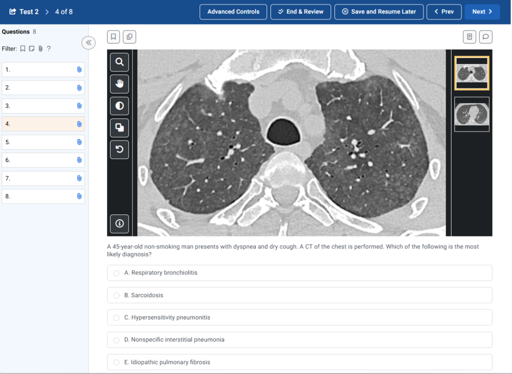Choose answer C. Hypersensitivity pneumonitis

tap(116, 317)
